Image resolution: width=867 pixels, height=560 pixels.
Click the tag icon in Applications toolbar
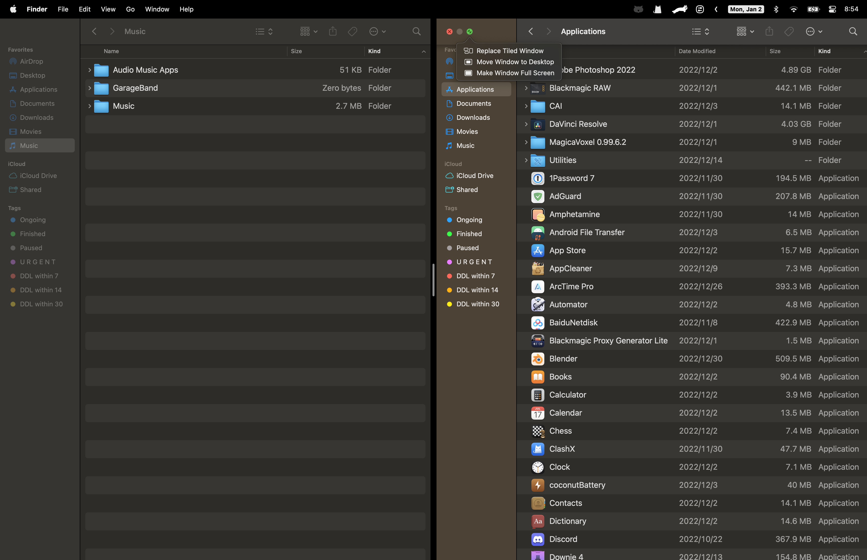[x=788, y=32]
